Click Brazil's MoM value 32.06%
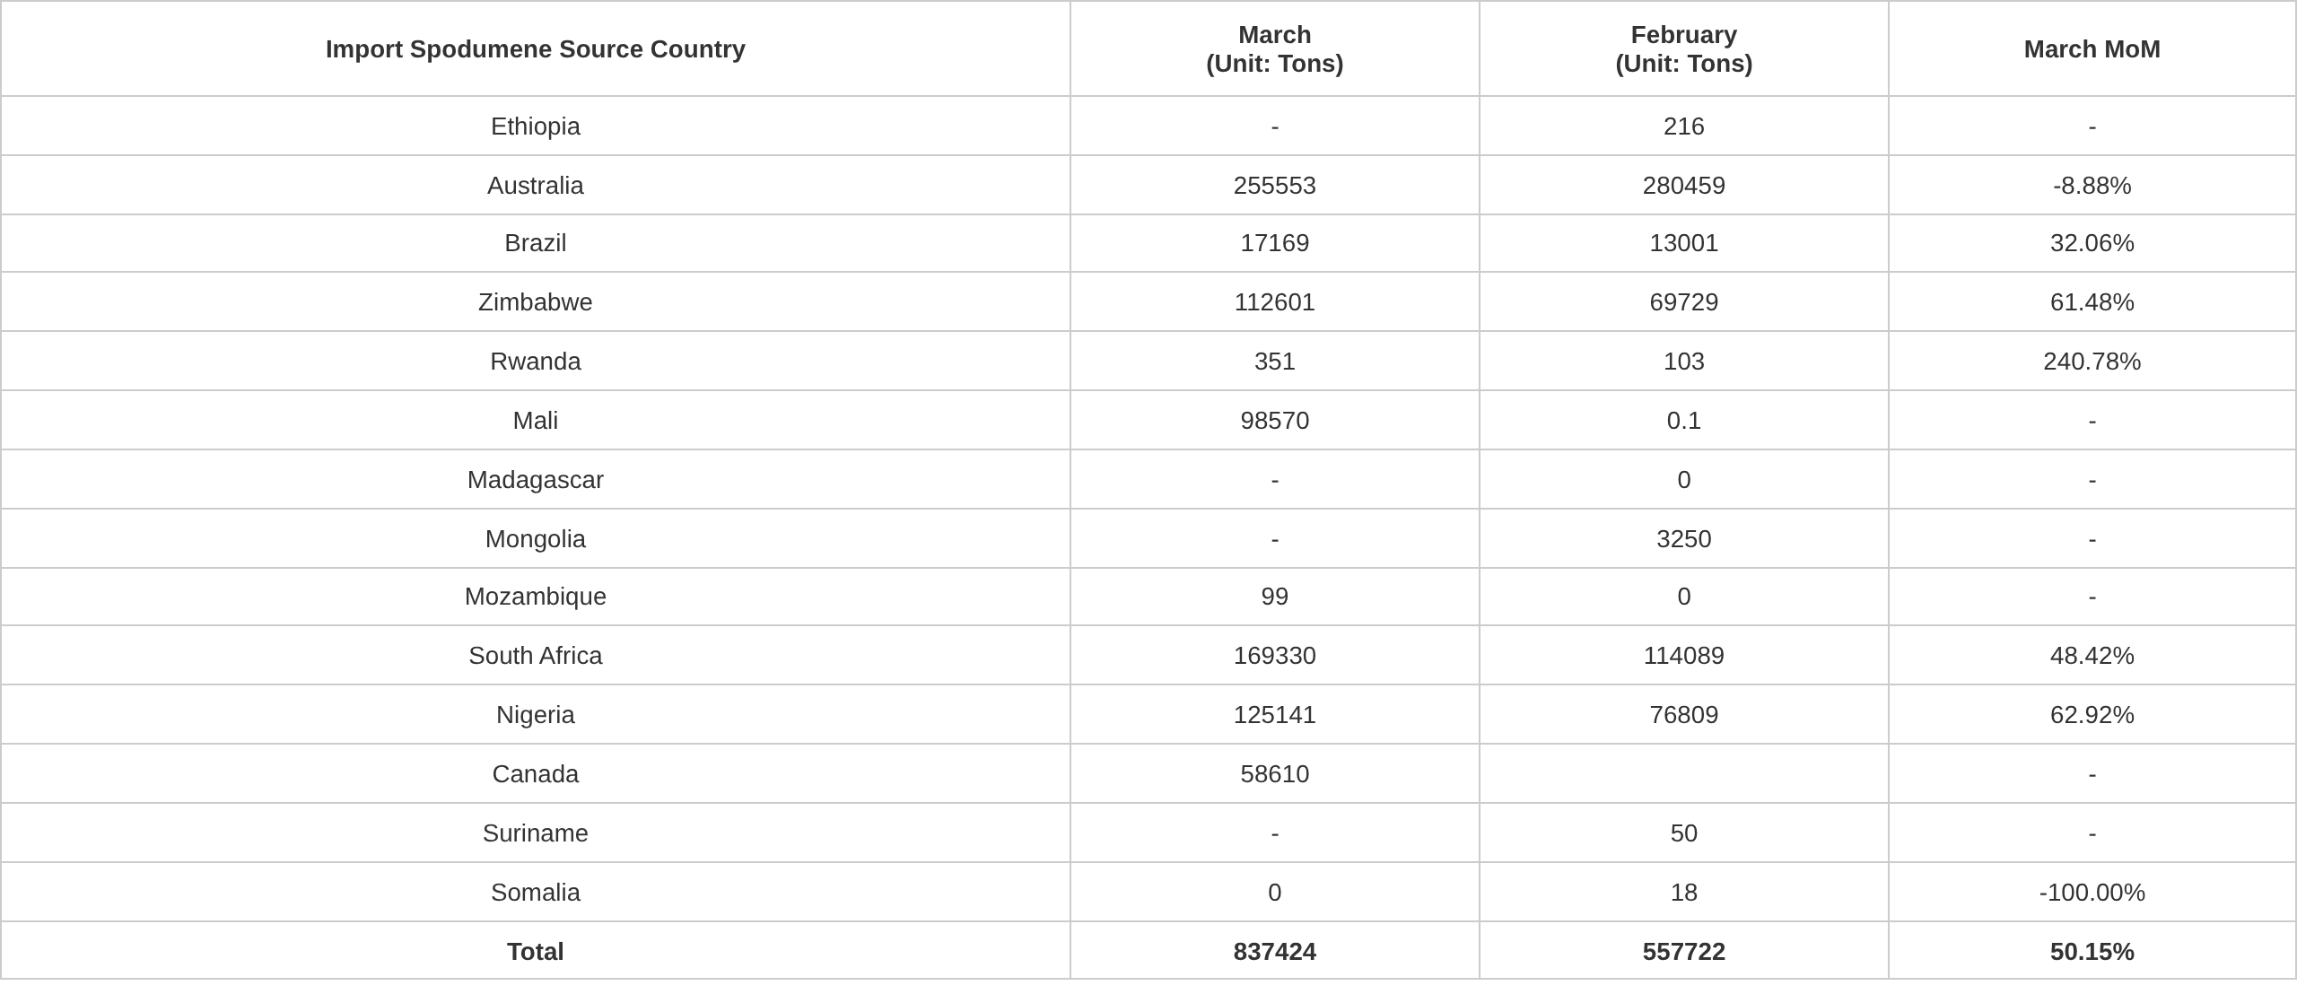The image size is (2297, 994). click(2092, 243)
